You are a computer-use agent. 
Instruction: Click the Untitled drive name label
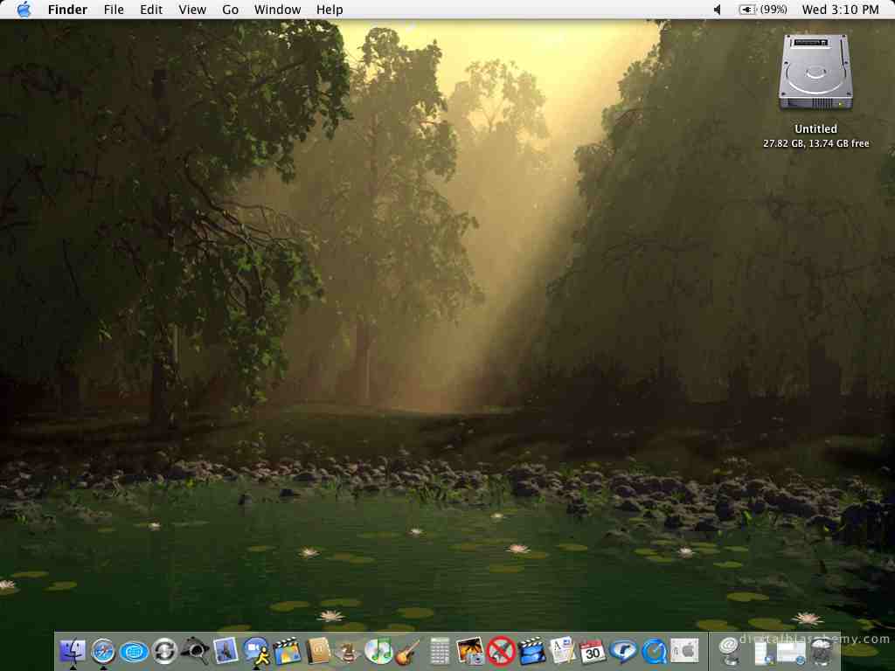(815, 129)
